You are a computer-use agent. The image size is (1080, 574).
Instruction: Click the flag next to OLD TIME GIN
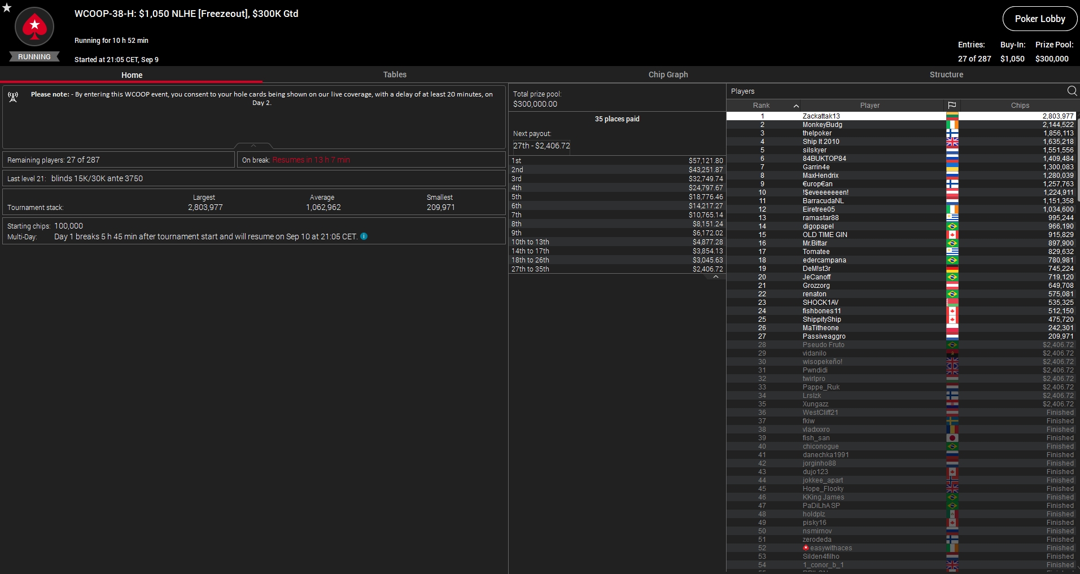[x=952, y=235]
